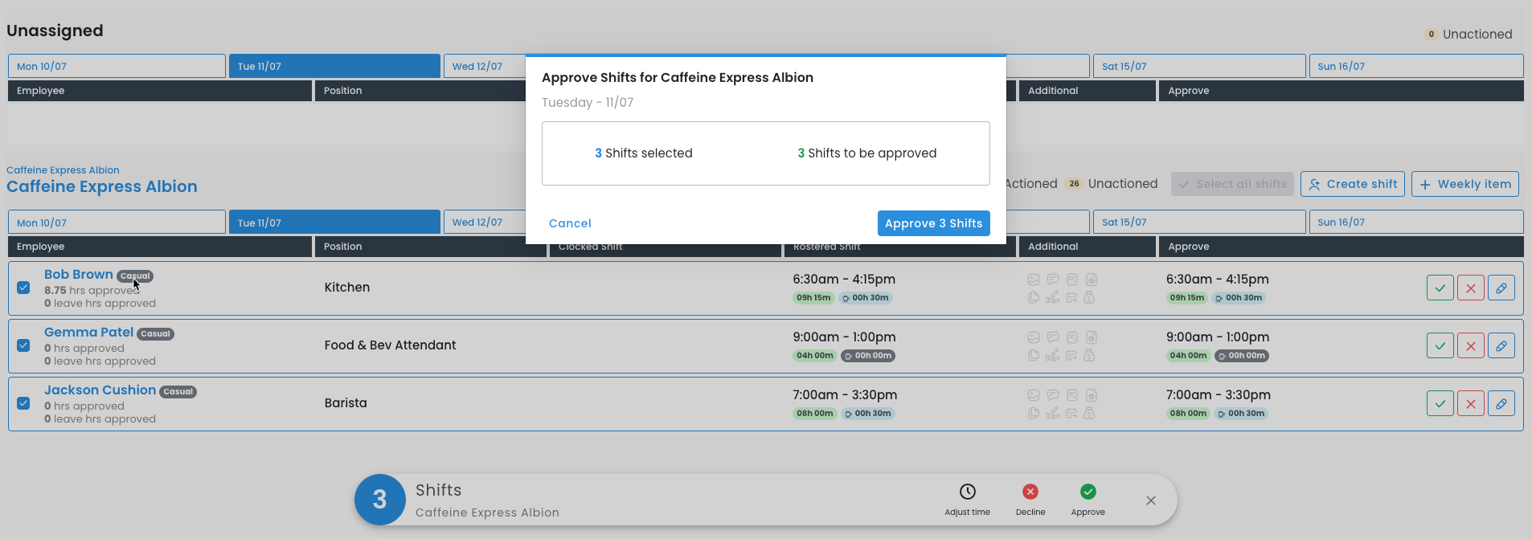The image size is (1532, 539).
Task: Click green approve tick for Bob Brown
Action: click(1440, 288)
